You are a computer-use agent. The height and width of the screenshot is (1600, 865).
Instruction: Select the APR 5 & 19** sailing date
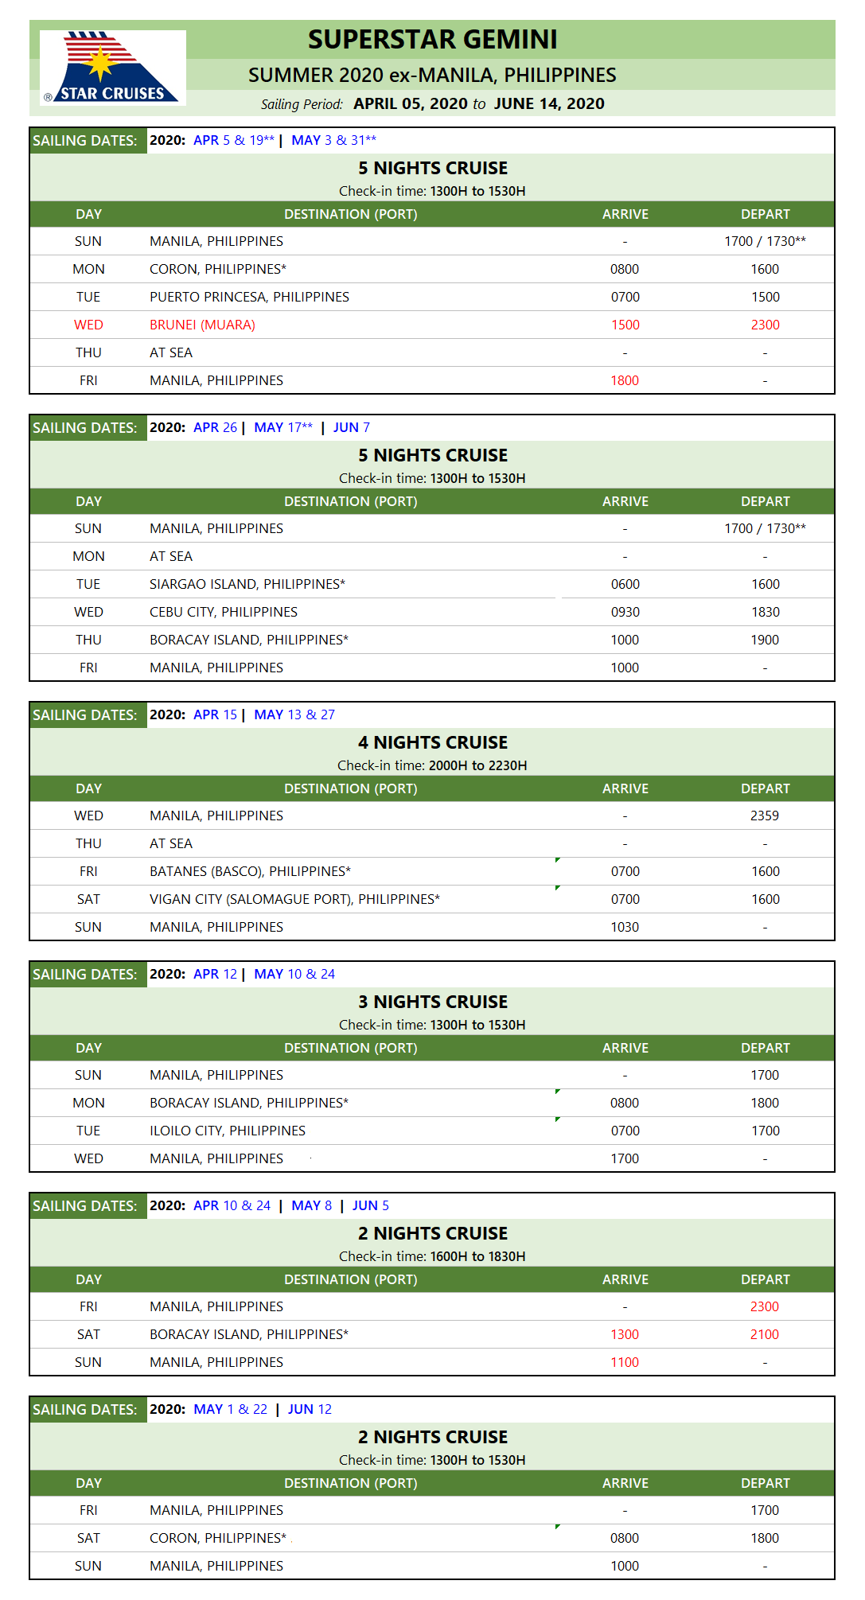pyautogui.click(x=233, y=140)
